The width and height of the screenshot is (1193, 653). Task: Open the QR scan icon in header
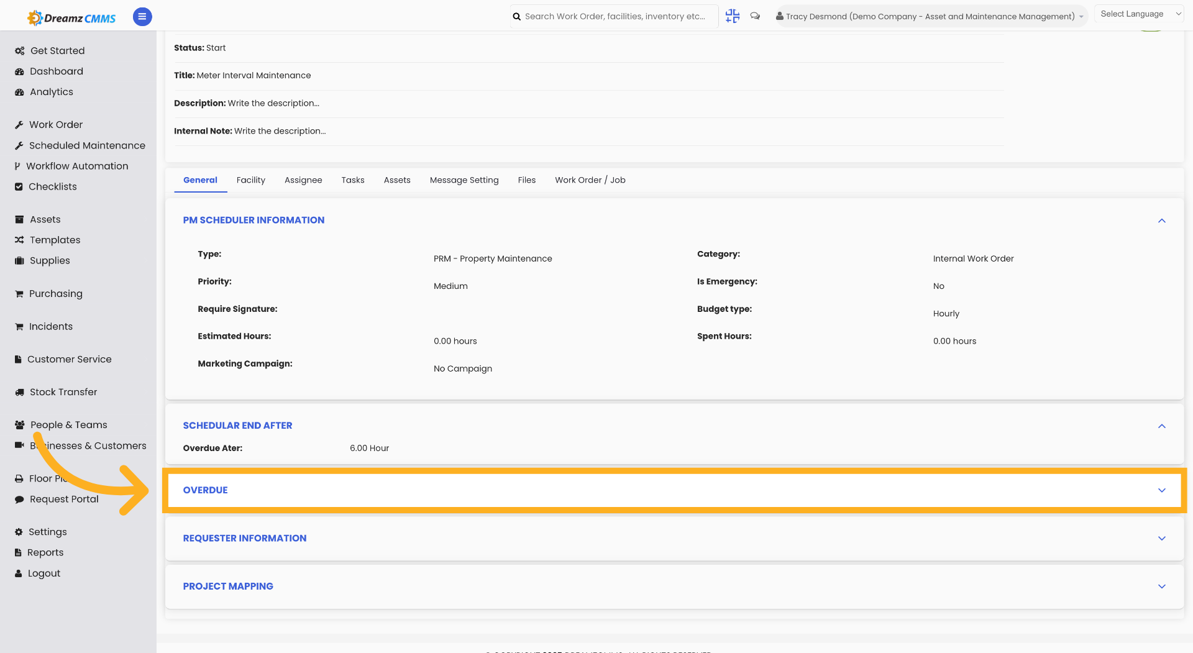[733, 16]
